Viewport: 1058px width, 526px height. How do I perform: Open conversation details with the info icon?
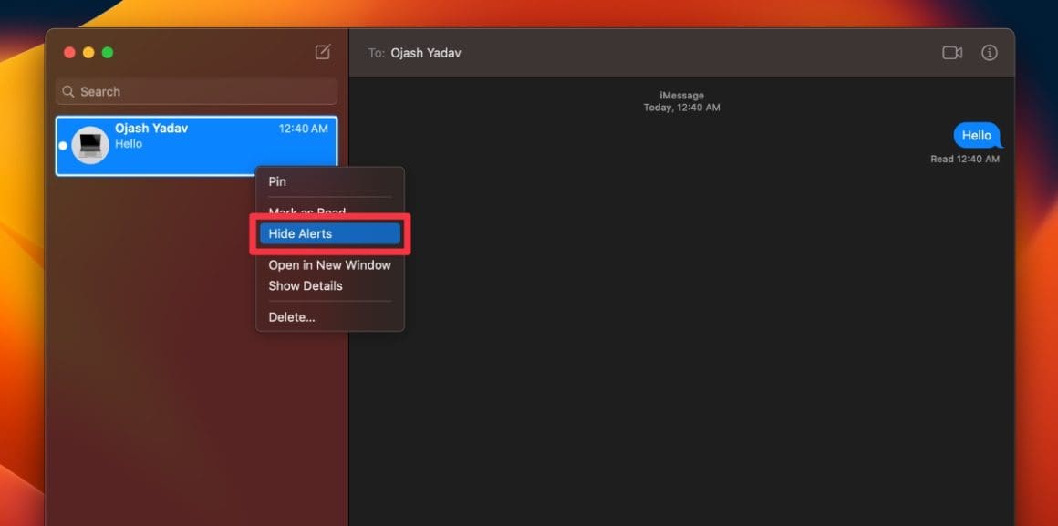click(x=989, y=53)
